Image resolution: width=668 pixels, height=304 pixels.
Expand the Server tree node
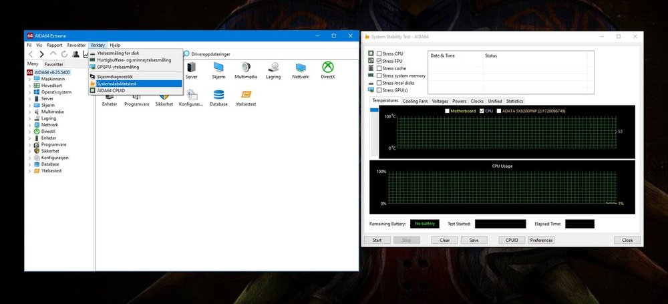coord(29,98)
